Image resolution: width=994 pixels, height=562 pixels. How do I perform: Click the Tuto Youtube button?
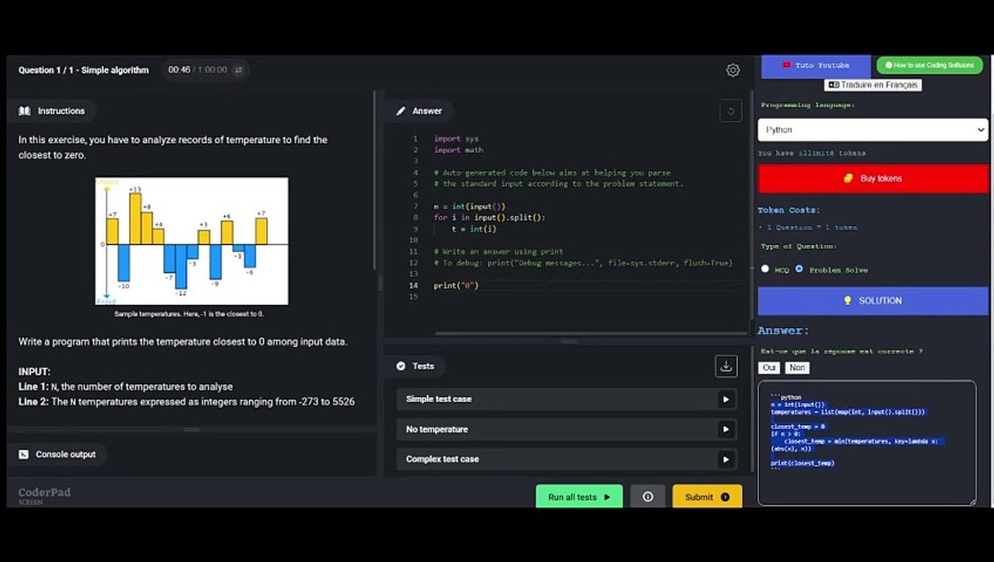(816, 66)
